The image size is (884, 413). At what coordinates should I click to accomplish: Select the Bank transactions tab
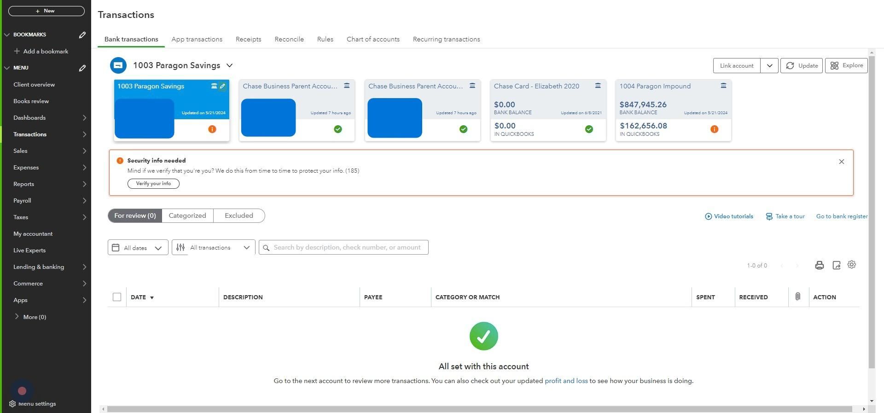pos(131,40)
